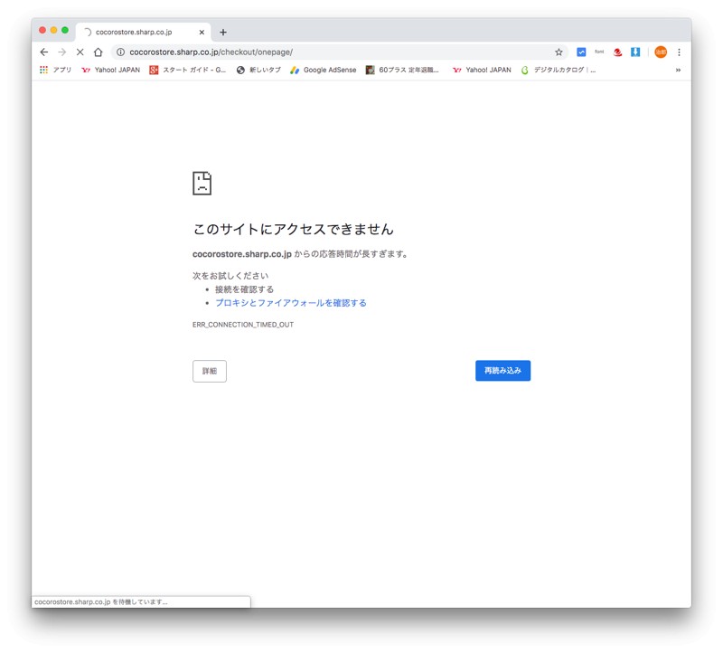Open the red swirl extension icon
The image size is (723, 653).
coord(617,52)
